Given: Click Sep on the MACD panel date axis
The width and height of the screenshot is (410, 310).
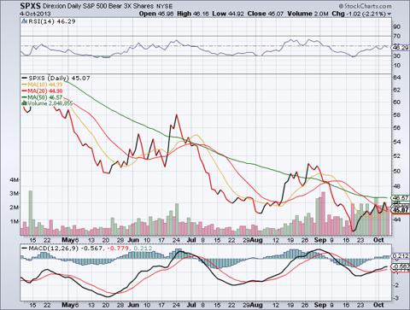Looking at the screenshot, I should point(320,305).
